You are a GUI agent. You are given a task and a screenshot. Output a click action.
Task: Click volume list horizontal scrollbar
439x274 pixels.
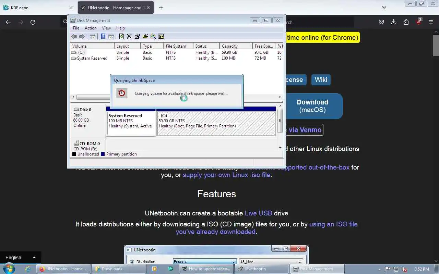(177, 97)
